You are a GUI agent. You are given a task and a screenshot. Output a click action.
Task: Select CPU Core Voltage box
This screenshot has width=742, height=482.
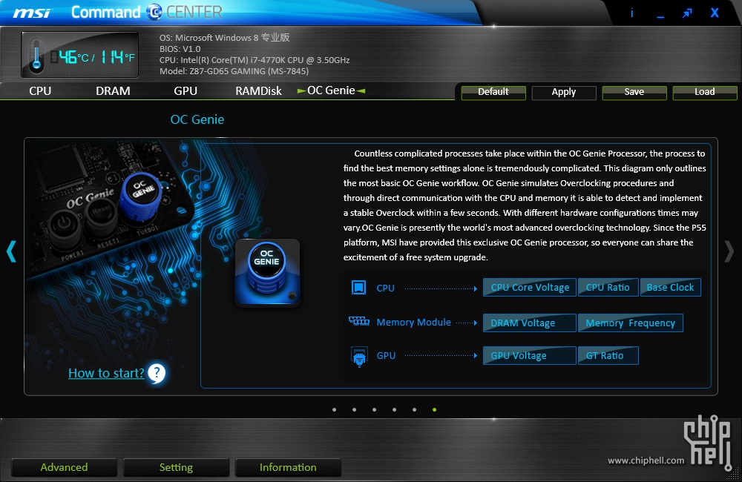[x=530, y=288]
